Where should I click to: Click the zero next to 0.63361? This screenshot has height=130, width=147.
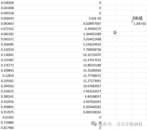tap(100, 118)
